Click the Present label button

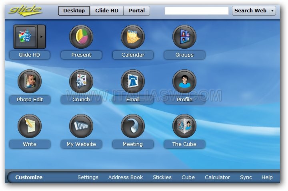[x=81, y=55]
